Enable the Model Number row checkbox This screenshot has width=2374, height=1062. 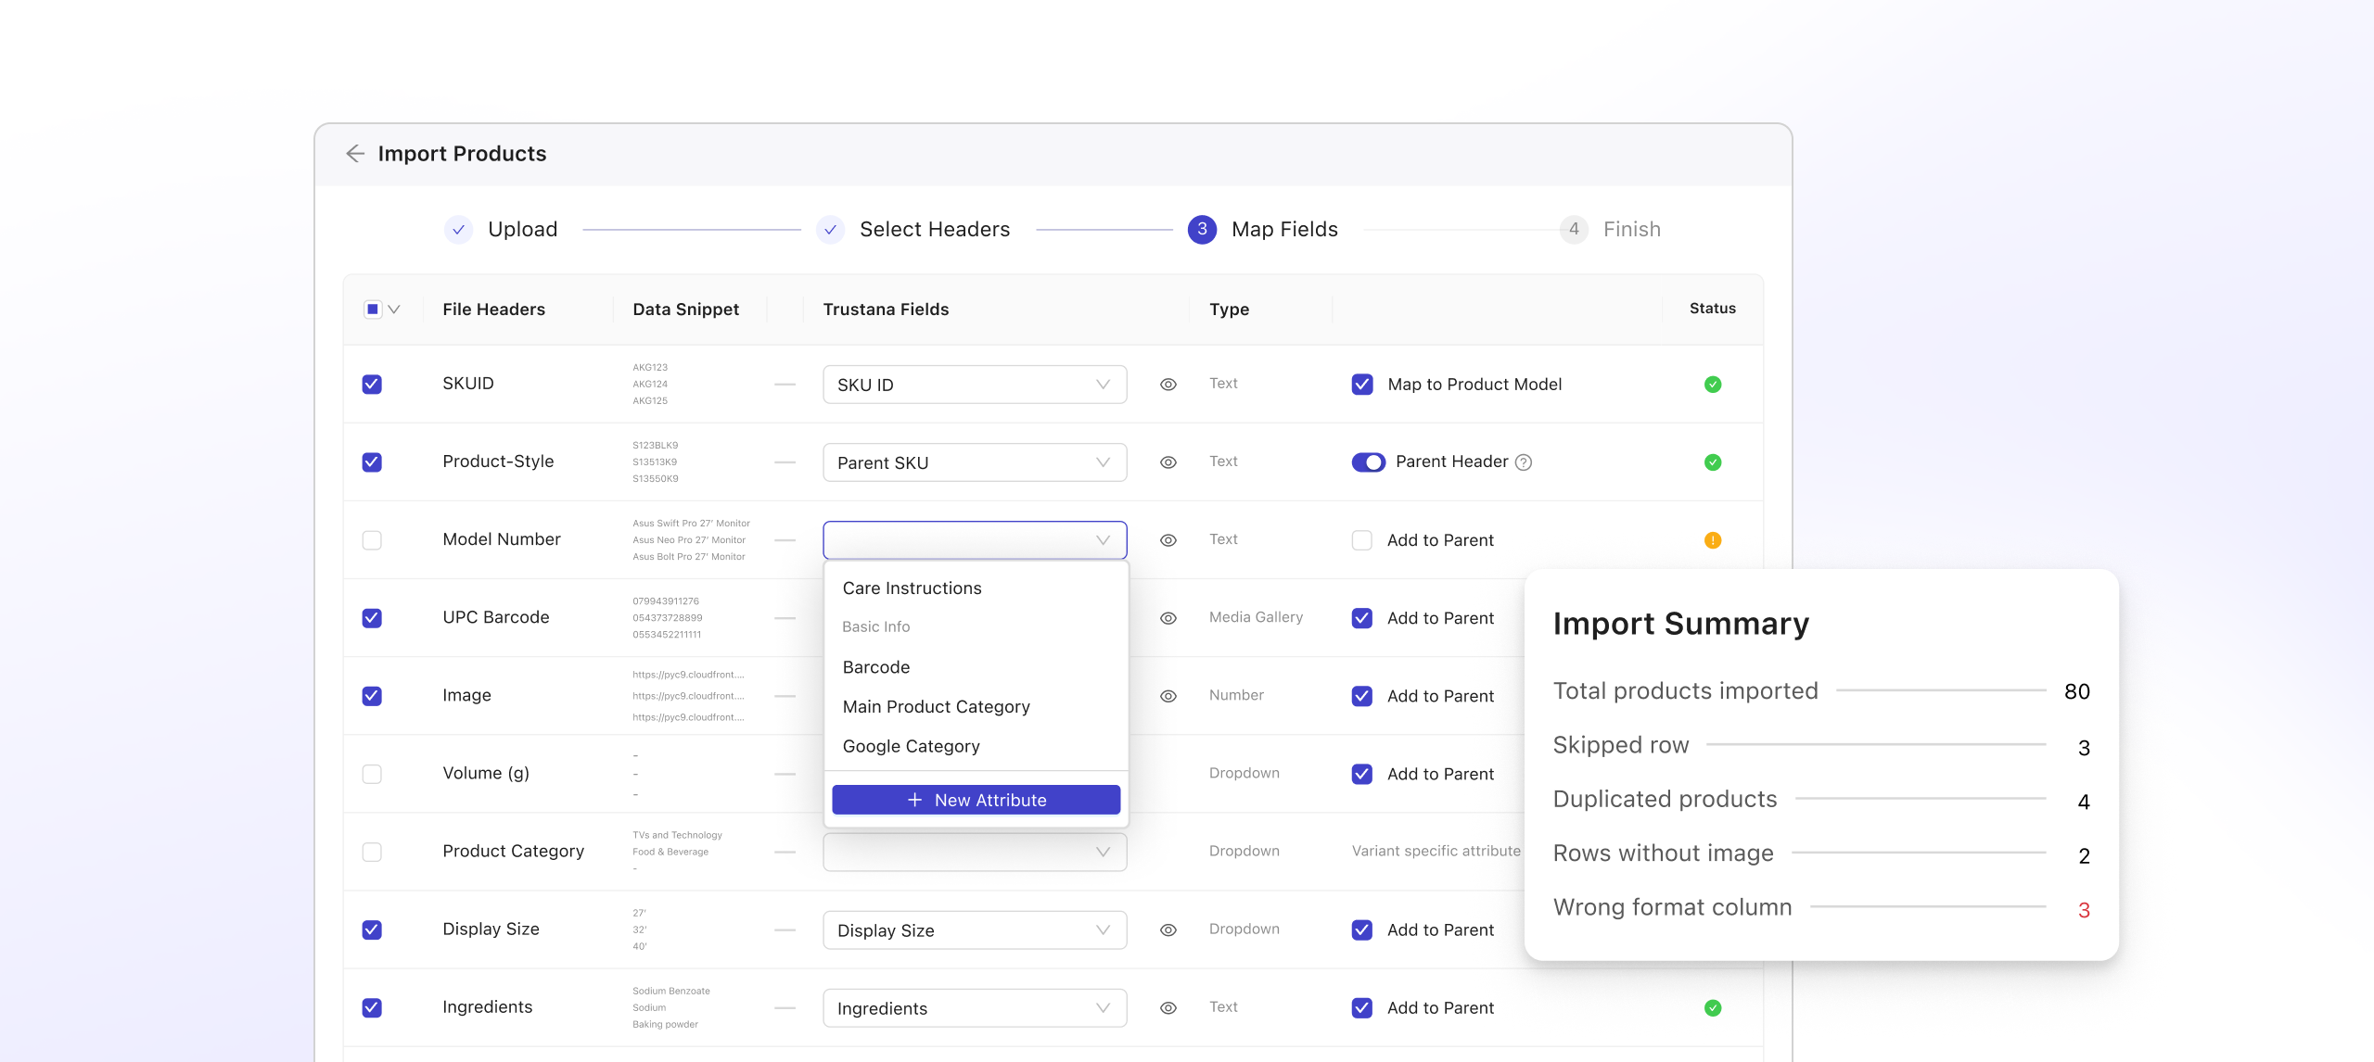click(373, 539)
